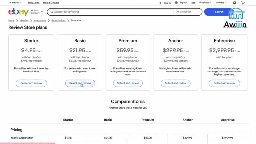Go to Help & Contact
Viewport: 256px width, 144px height.
(x=51, y=3)
